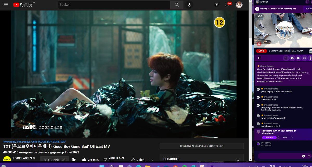This screenshot has height=167, width=312.
Task: Open the chat sort order icon in Scener
Action: pyautogui.click(x=259, y=58)
